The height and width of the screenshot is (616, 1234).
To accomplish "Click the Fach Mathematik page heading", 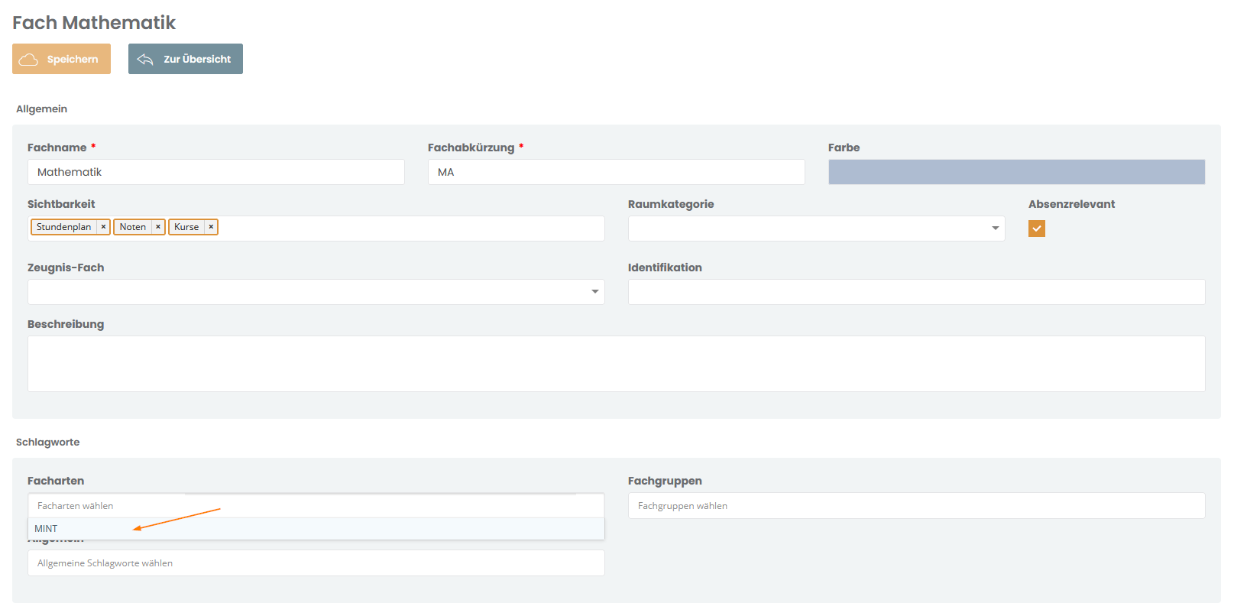I will [94, 23].
